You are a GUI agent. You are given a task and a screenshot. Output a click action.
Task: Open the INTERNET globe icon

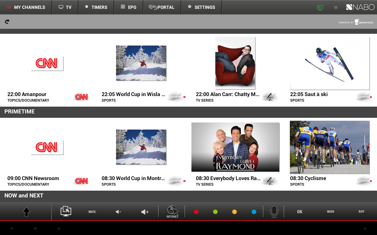(173, 211)
